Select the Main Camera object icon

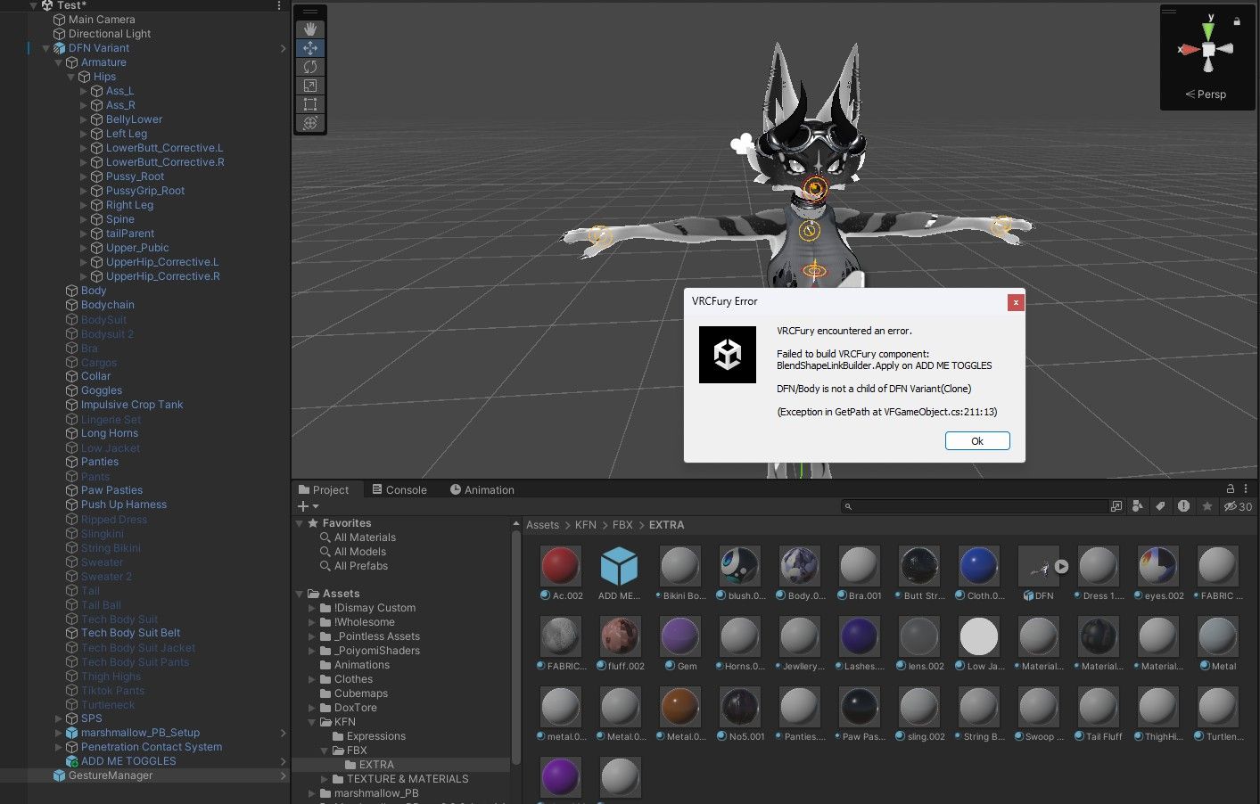pos(60,20)
